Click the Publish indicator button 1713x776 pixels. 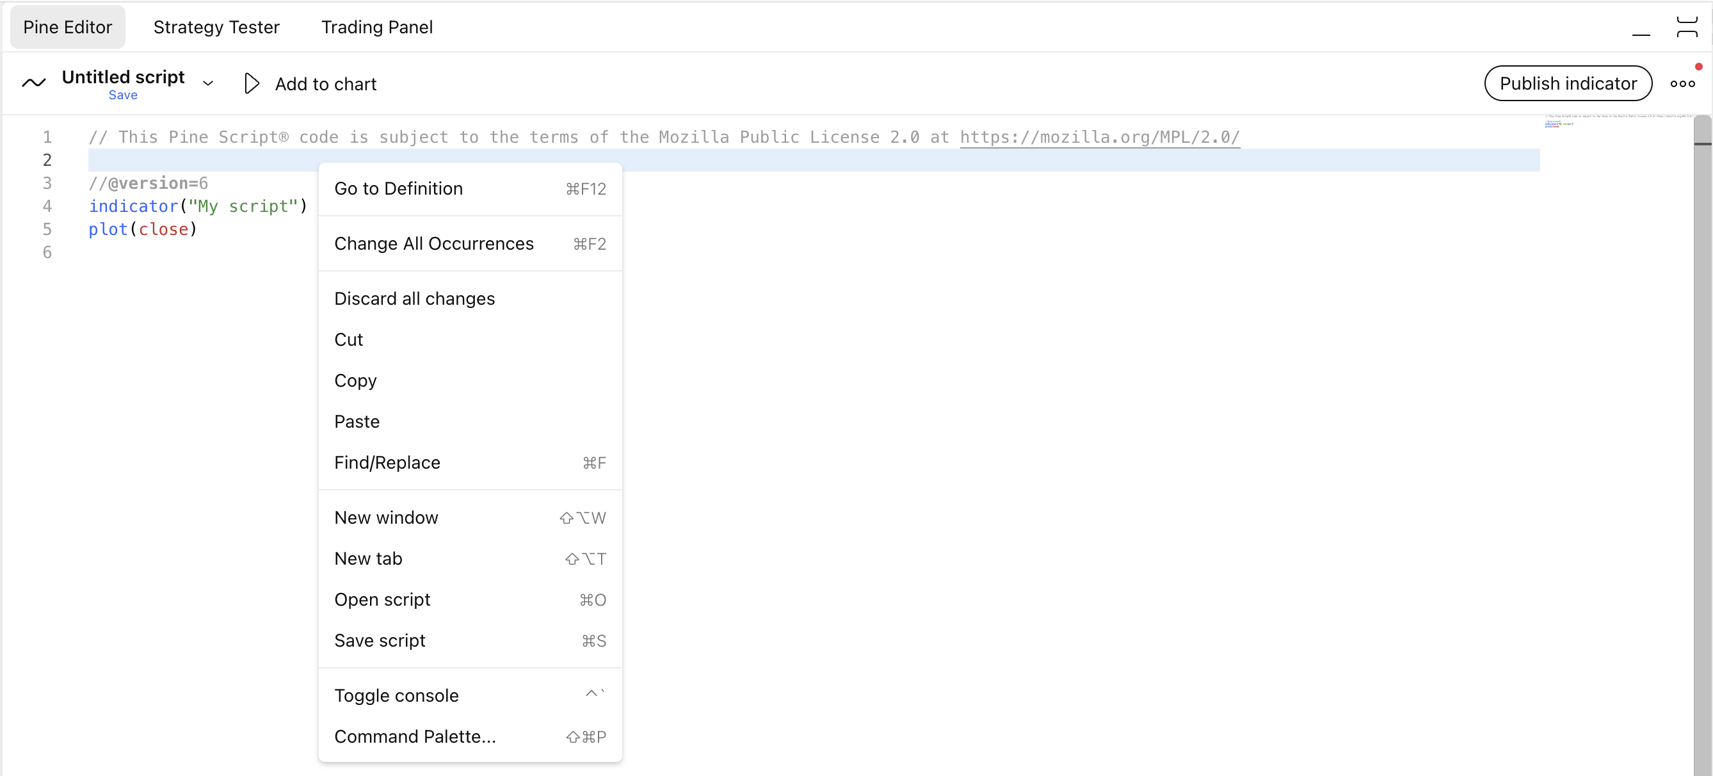coord(1567,84)
